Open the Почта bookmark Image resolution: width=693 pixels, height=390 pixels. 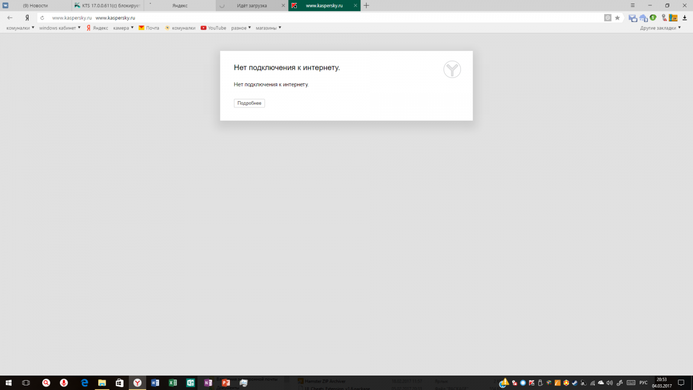tap(149, 28)
